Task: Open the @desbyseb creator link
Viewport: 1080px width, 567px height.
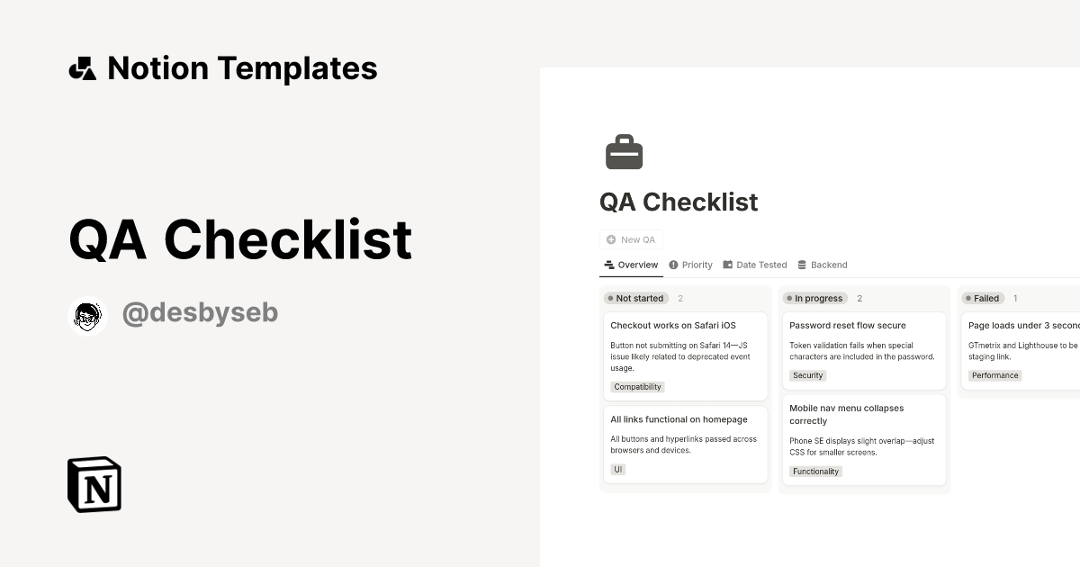Action: click(x=200, y=312)
